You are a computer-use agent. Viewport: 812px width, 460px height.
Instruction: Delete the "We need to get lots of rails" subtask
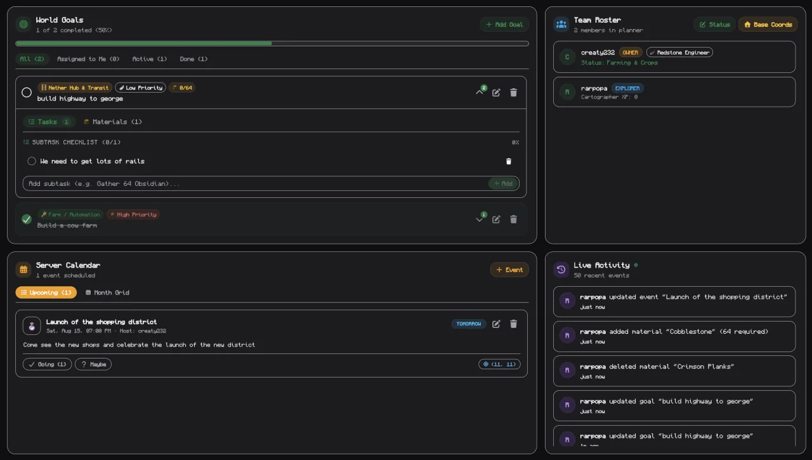[508, 161]
